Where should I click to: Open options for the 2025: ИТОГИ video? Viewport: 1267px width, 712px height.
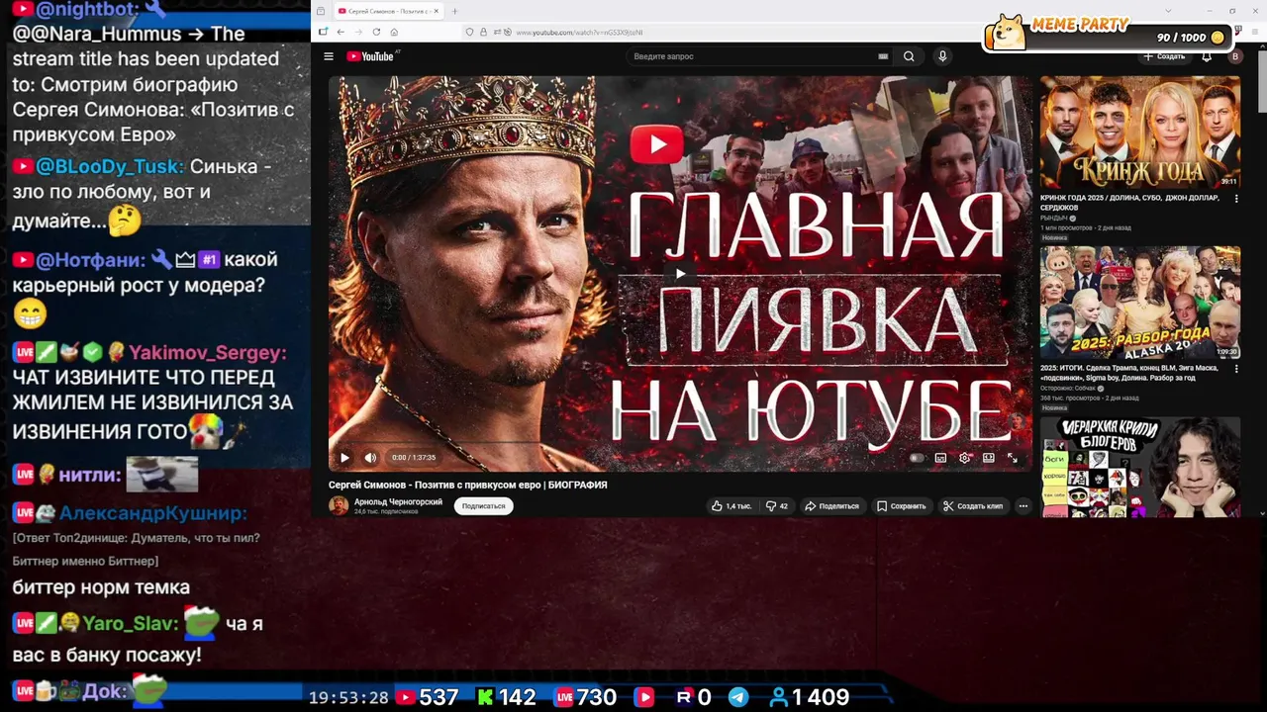coord(1236,369)
